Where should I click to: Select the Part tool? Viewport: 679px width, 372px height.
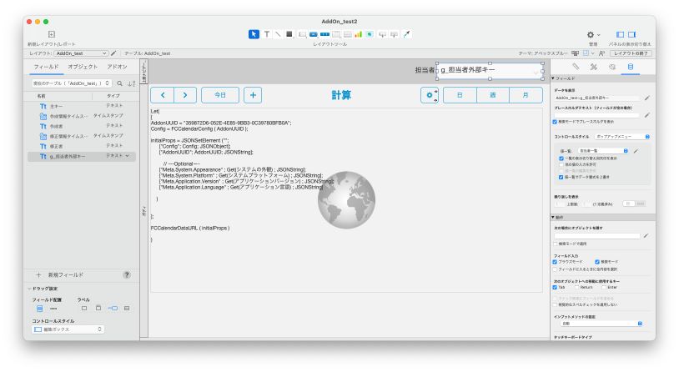click(394, 34)
